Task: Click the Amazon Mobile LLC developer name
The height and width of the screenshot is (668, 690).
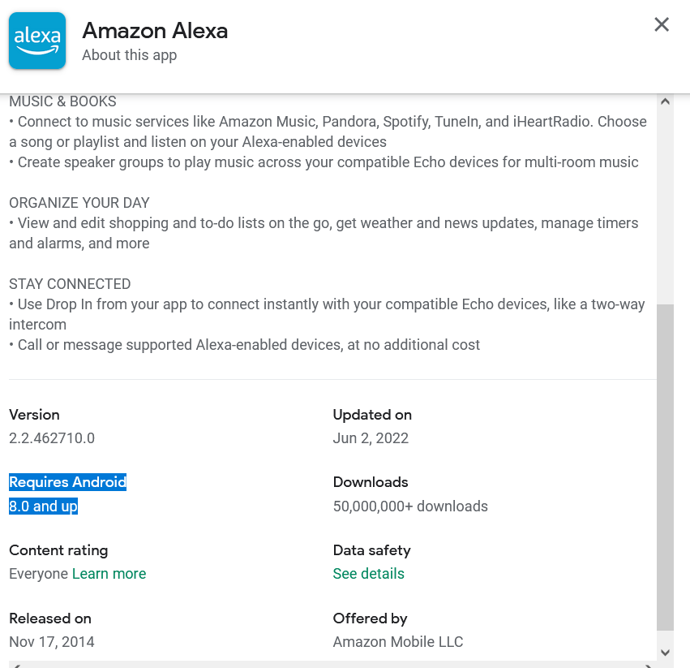Action: (398, 642)
